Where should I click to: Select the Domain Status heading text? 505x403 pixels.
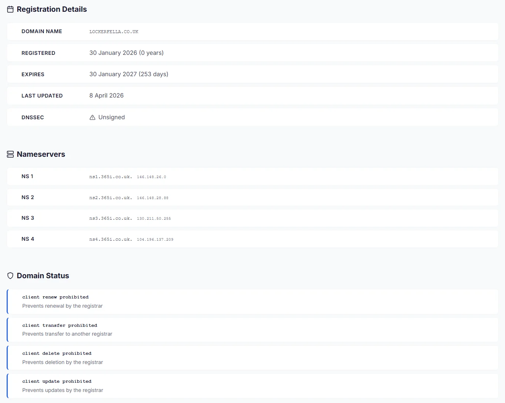click(x=43, y=276)
